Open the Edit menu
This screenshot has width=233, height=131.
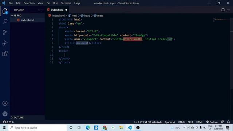[18, 3]
